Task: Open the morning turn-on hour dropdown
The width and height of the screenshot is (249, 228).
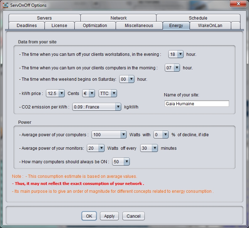Action: tap(173, 68)
